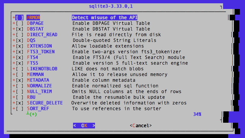Select the FTS3_TOKEN option name
This screenshot has height=138, width=245.
(x=41, y=52)
